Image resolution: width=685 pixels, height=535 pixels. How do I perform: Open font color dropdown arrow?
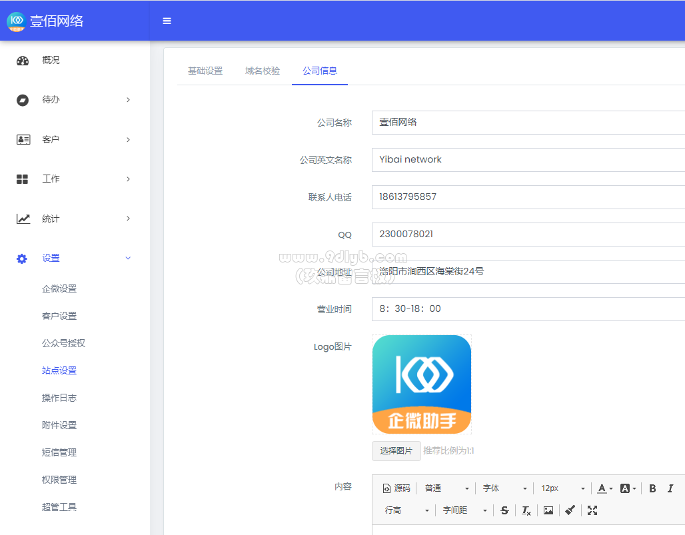pos(611,489)
